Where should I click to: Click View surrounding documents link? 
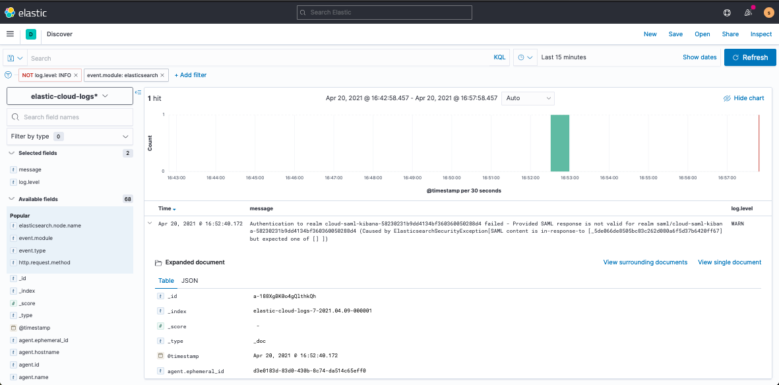point(645,262)
